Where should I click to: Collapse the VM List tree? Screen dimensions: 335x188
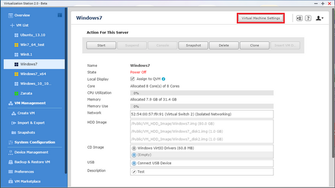point(12,25)
